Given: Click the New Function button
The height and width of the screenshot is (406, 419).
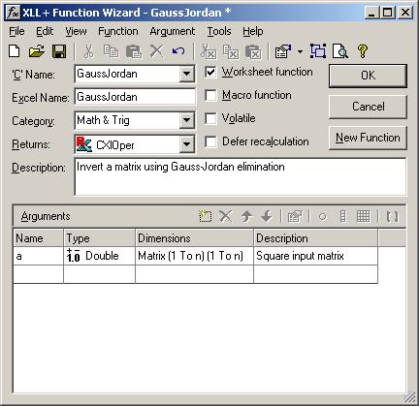Looking at the screenshot, I should point(368,138).
